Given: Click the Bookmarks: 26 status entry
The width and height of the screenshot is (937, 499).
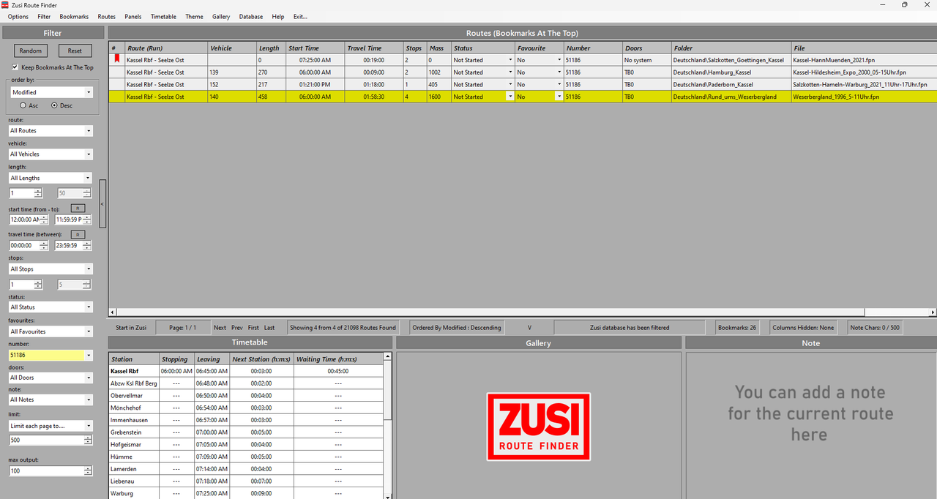Looking at the screenshot, I should pyautogui.click(x=738, y=327).
